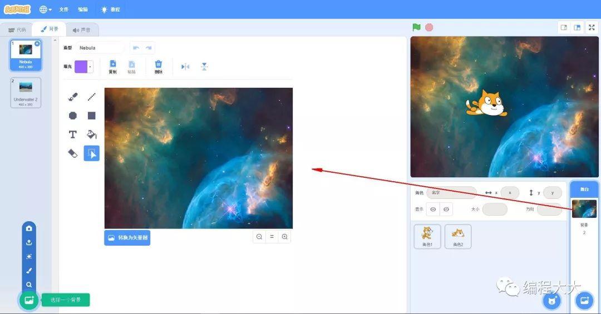Select the Eraser tool
Image resolution: width=601 pixels, height=314 pixels.
[x=73, y=153]
